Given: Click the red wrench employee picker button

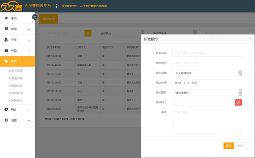Looking at the screenshot, I should coord(238,103).
